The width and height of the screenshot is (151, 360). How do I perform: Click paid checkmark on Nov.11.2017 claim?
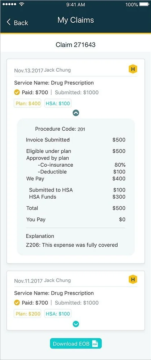tap(17, 303)
